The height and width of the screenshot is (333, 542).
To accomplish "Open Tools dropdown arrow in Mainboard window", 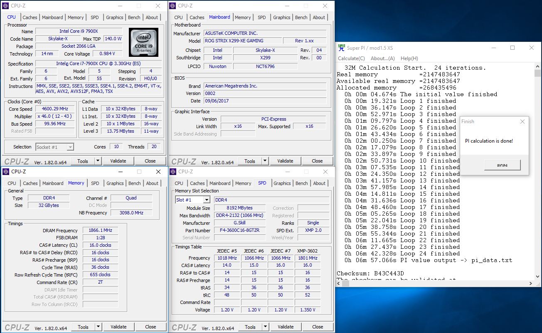I will coord(265,161).
